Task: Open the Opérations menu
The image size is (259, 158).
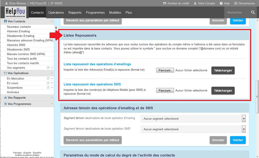Action: [x=56, y=13]
